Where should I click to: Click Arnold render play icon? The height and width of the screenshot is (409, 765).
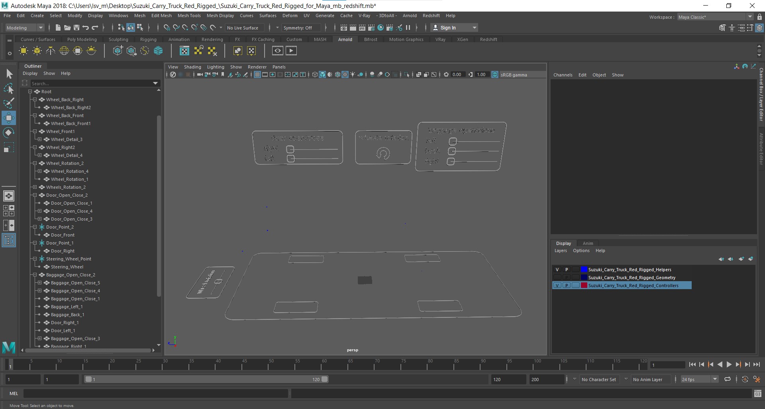[291, 51]
